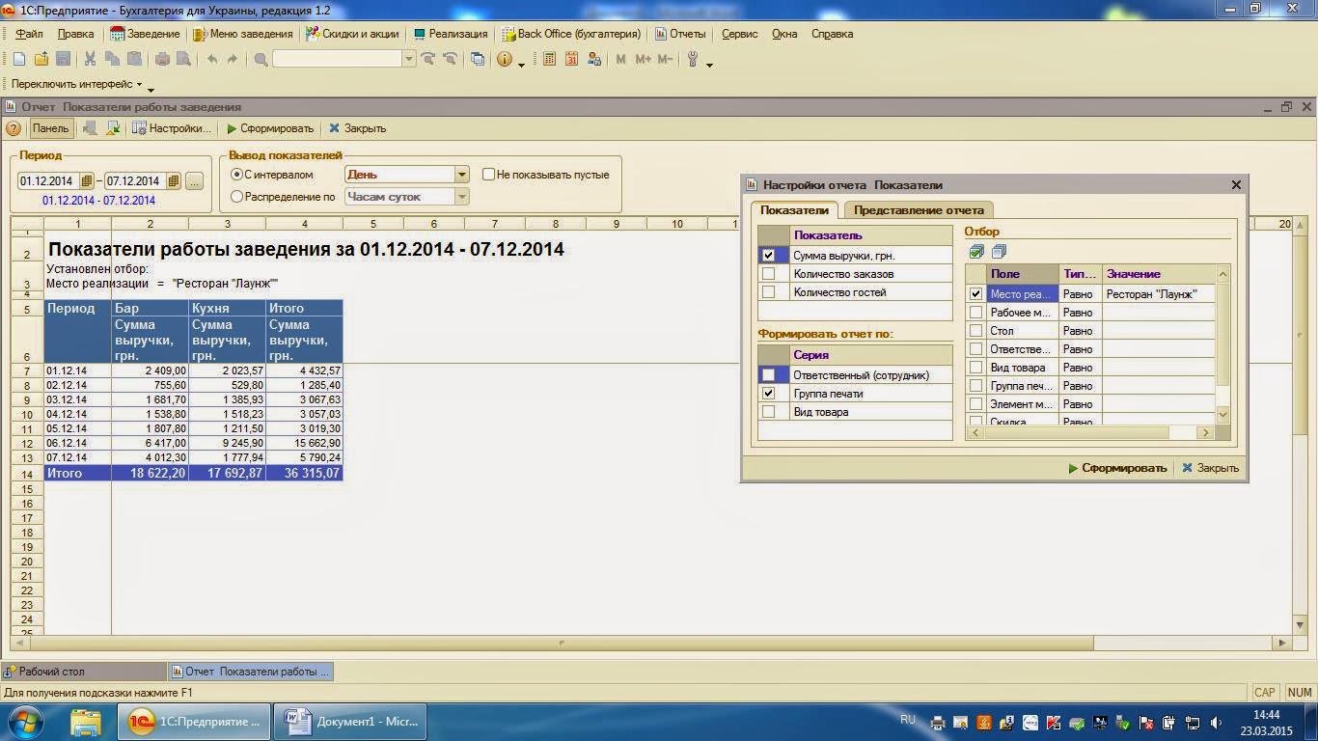The width and height of the screenshot is (1318, 741).
Task: Open the Файл menu
Action: click(29, 34)
